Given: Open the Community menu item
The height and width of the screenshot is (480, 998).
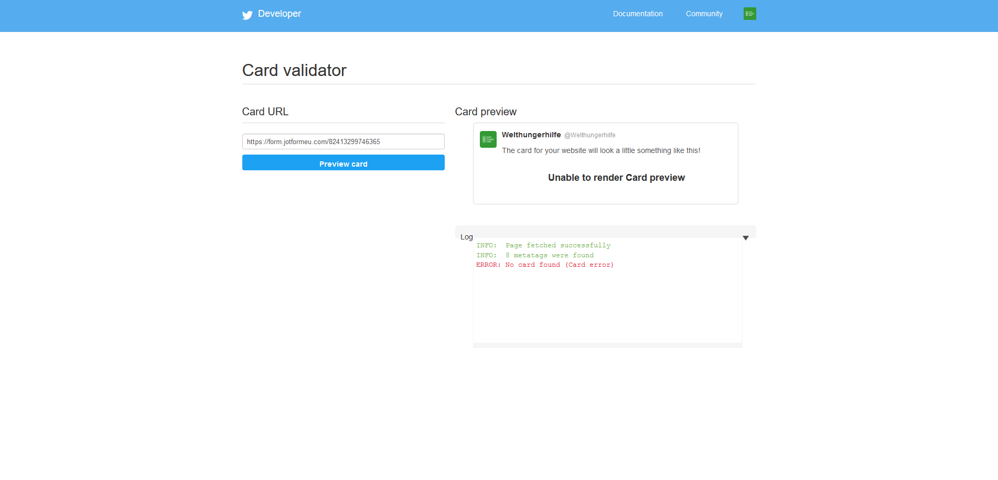Looking at the screenshot, I should [x=704, y=14].
